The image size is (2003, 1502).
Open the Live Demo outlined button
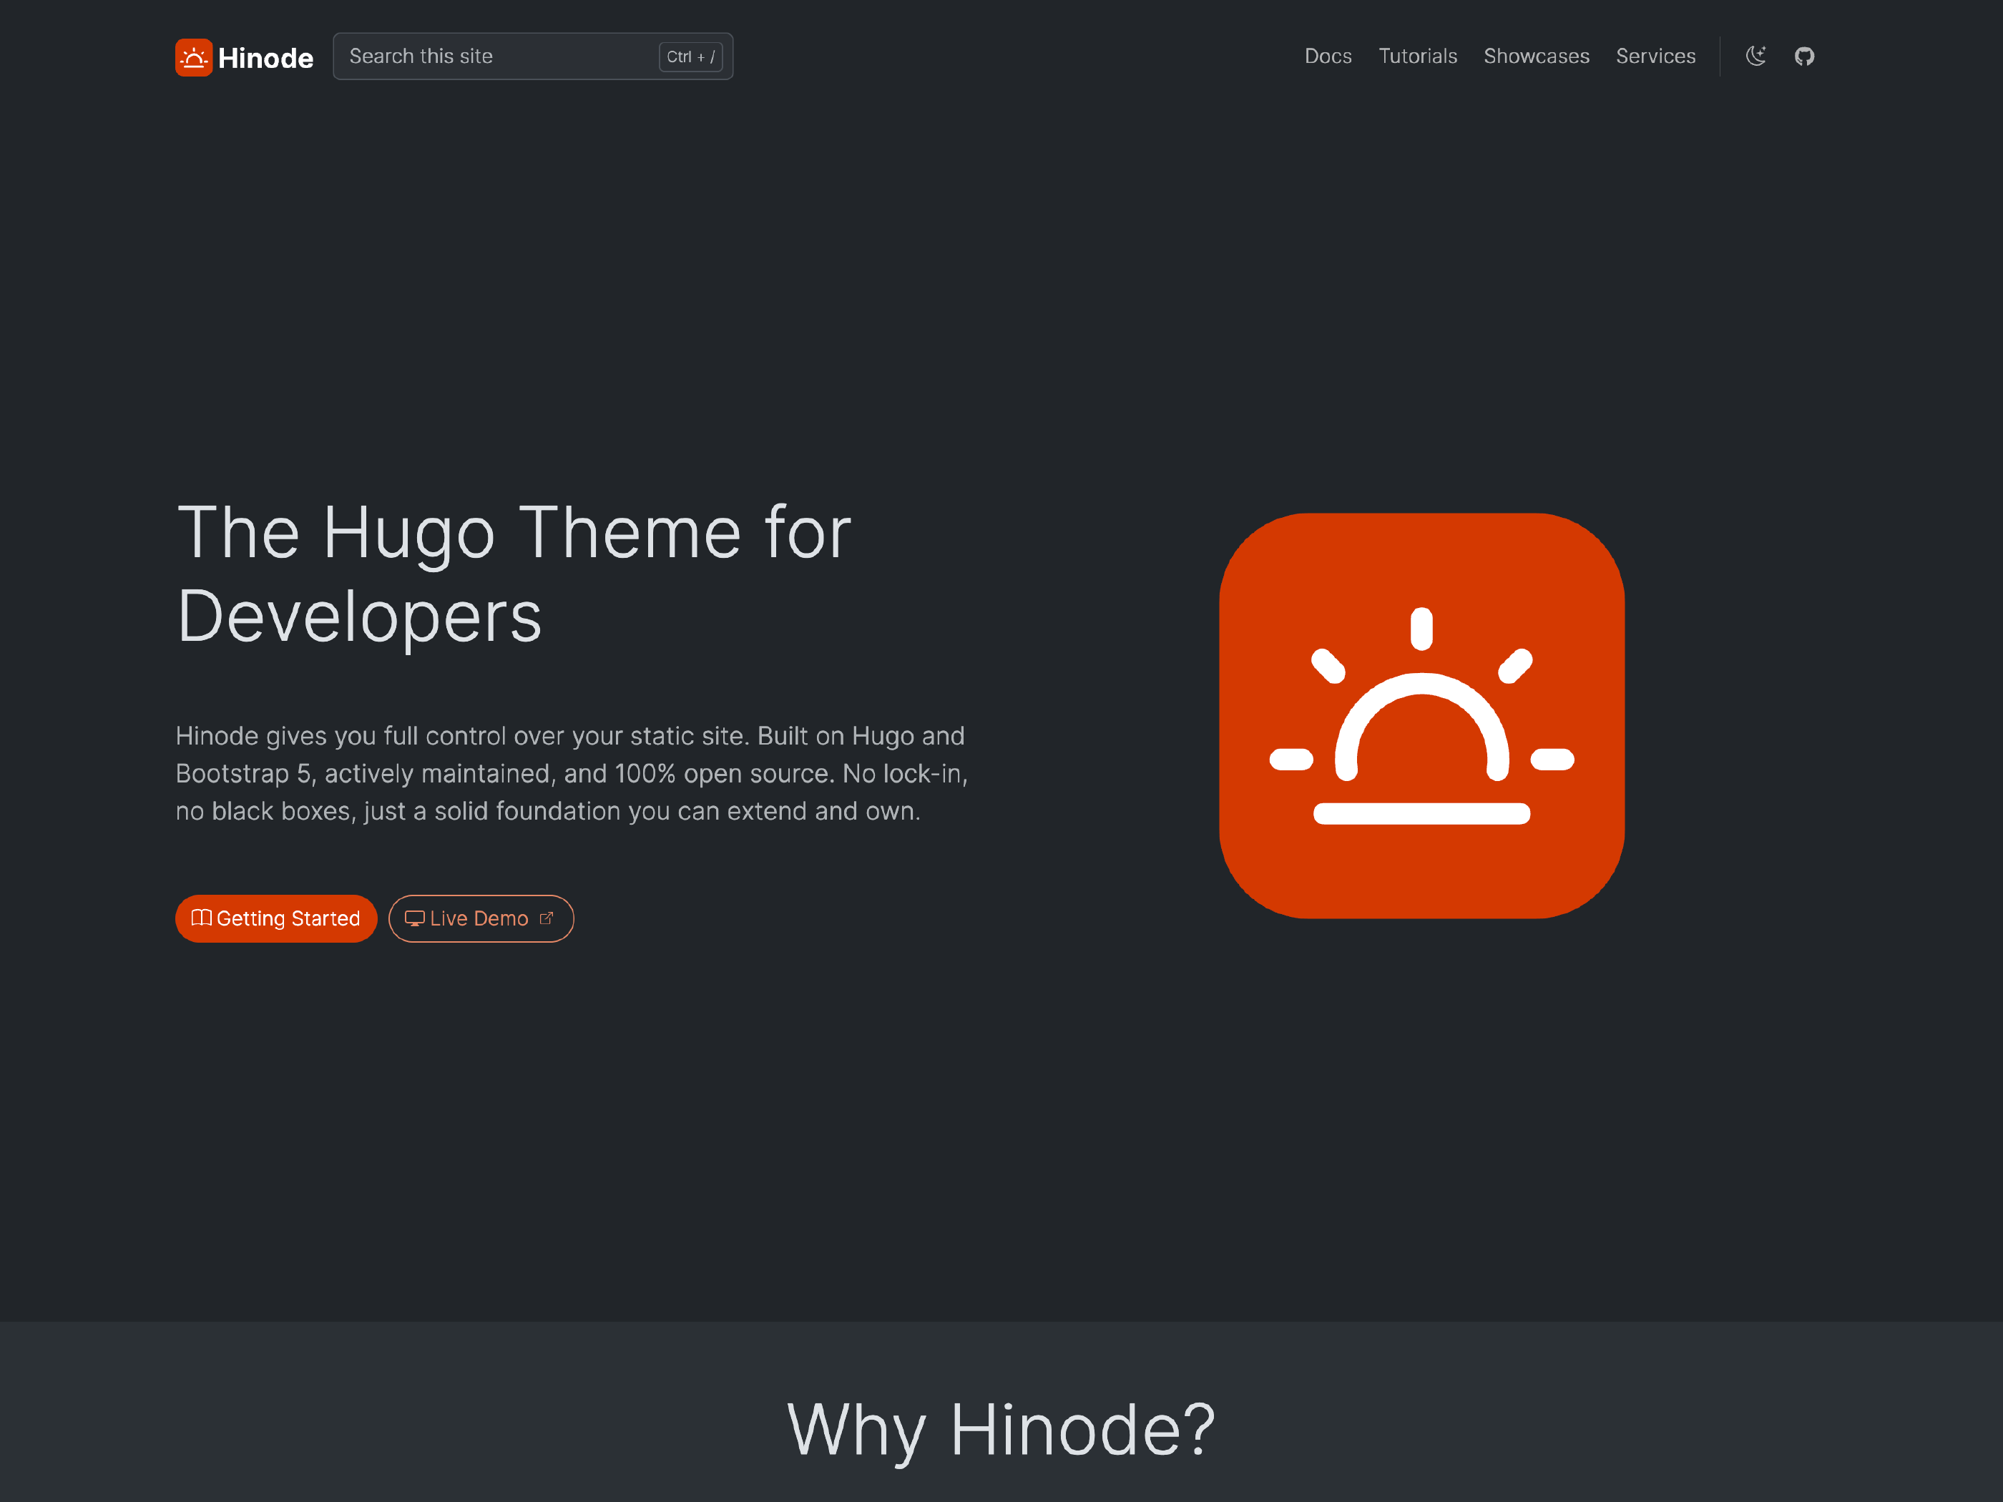click(x=480, y=918)
